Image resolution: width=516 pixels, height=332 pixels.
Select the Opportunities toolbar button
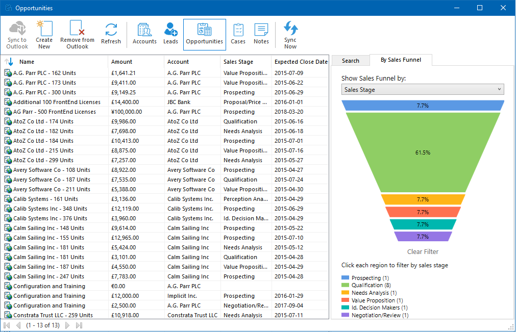click(x=204, y=35)
